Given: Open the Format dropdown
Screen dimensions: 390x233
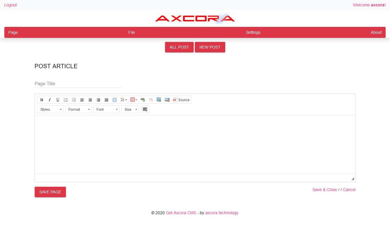Looking at the screenshot, I should coord(78,109).
